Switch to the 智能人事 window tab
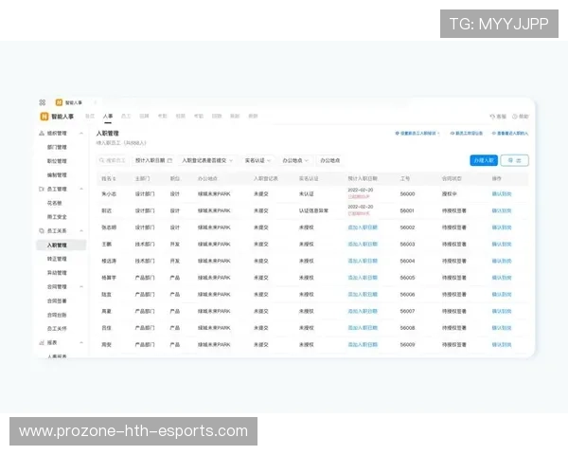 [69, 102]
